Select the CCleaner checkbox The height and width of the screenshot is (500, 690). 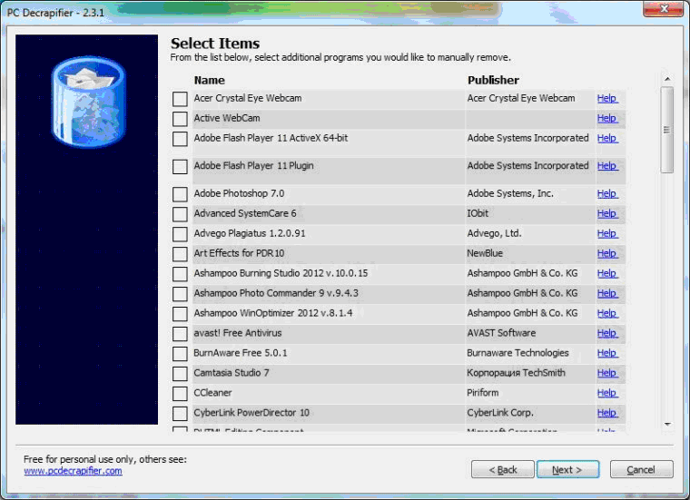tap(180, 394)
